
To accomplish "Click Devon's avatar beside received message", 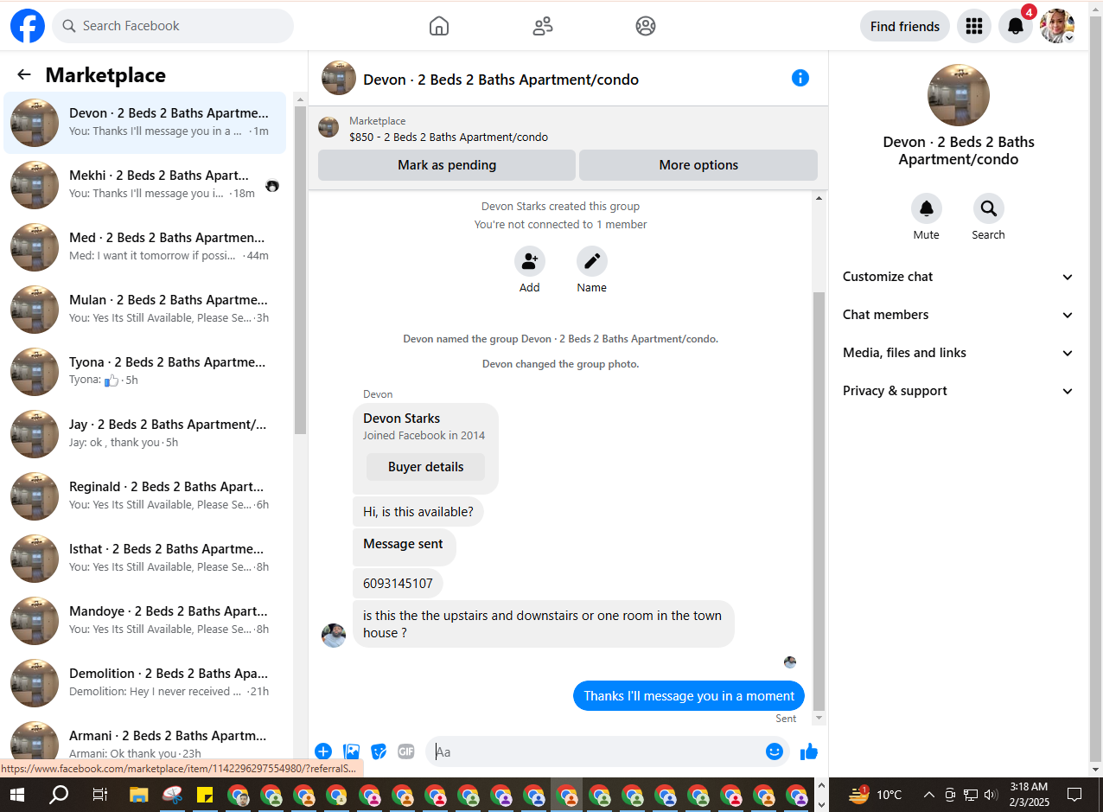I will click(334, 636).
